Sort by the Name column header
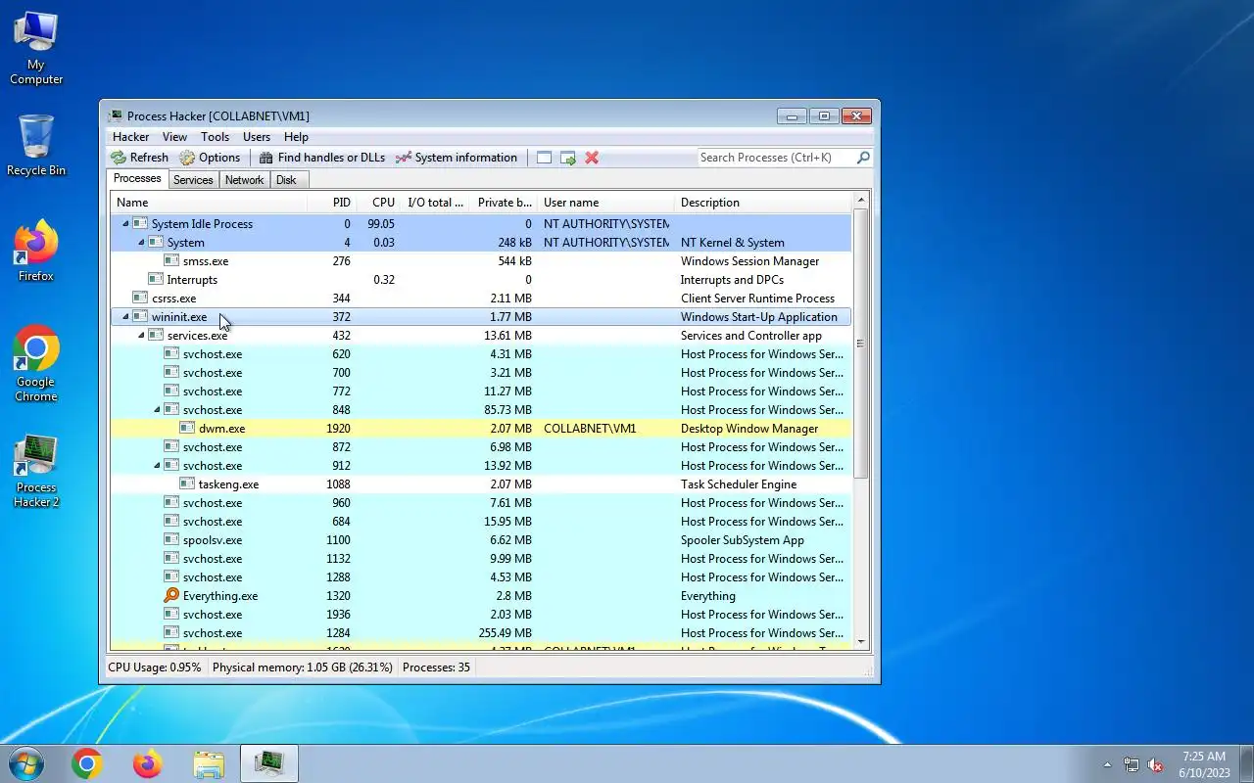1254x783 pixels. [209, 203]
